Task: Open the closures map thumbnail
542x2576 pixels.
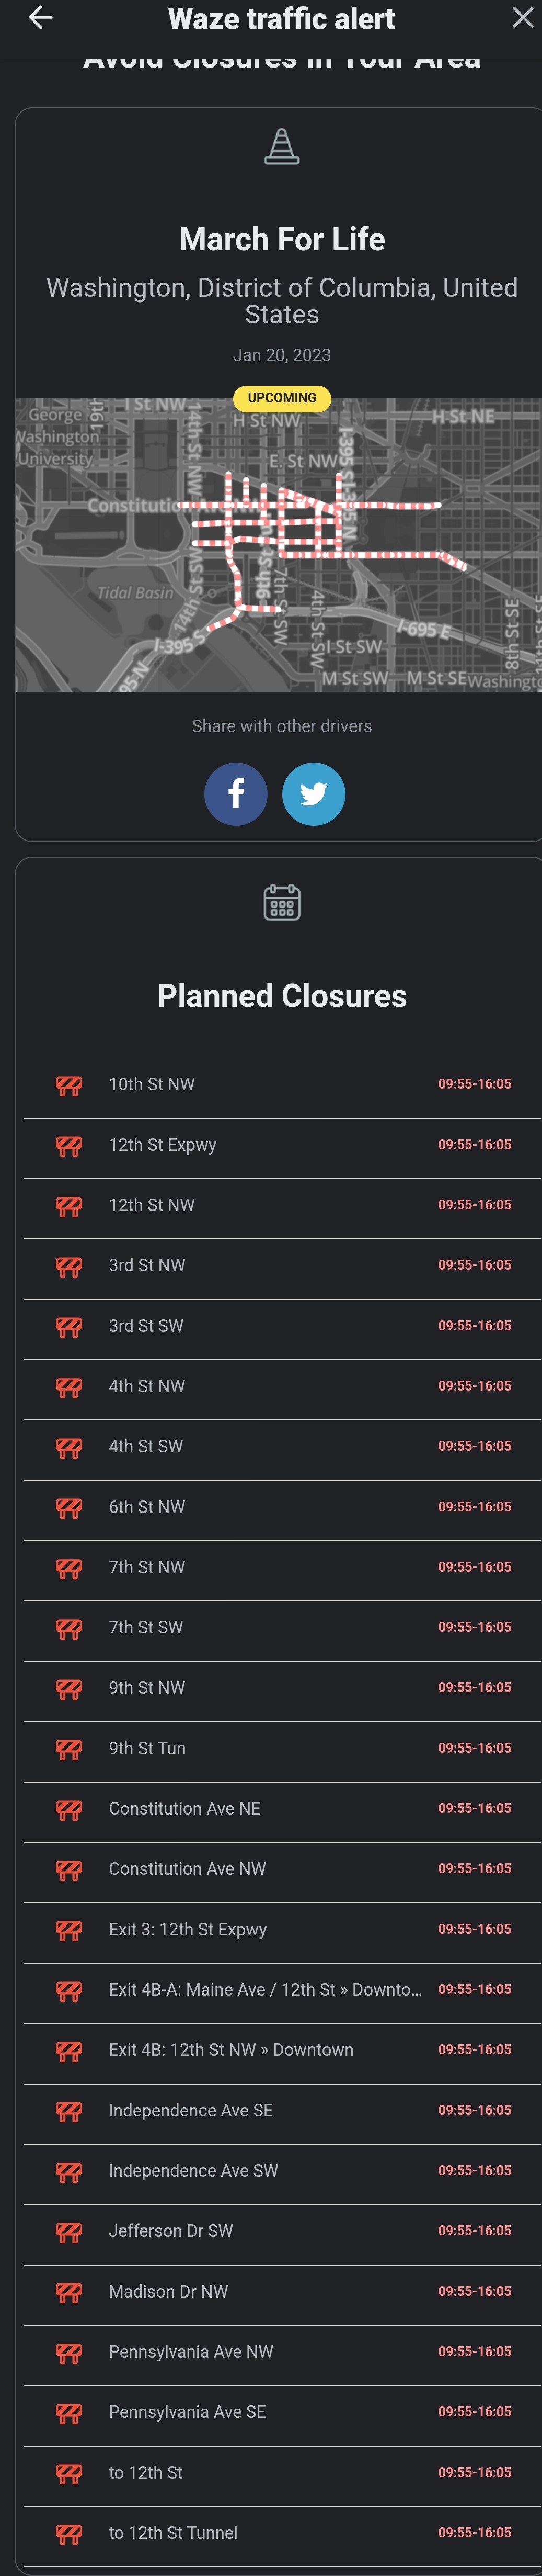Action: (280, 545)
